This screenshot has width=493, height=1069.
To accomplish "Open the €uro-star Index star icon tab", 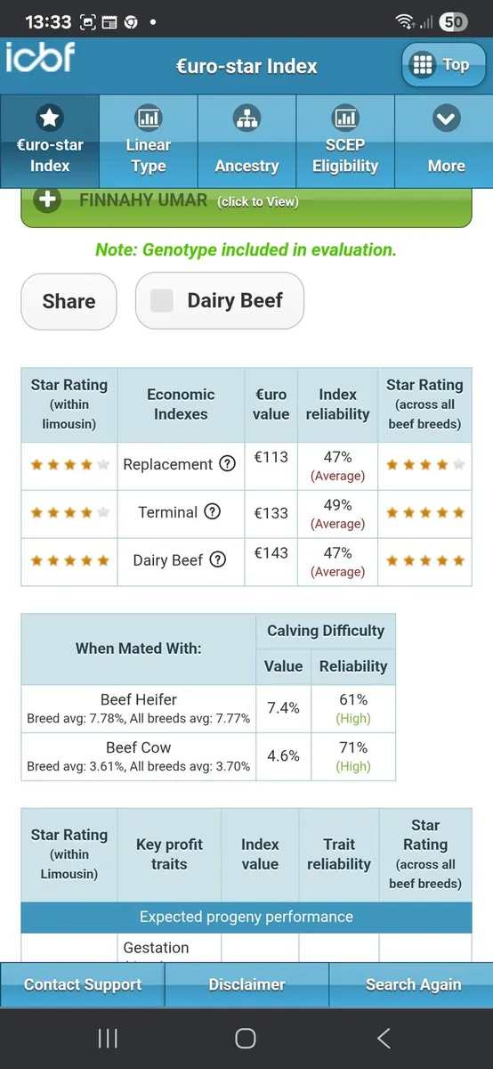I will [x=49, y=118].
